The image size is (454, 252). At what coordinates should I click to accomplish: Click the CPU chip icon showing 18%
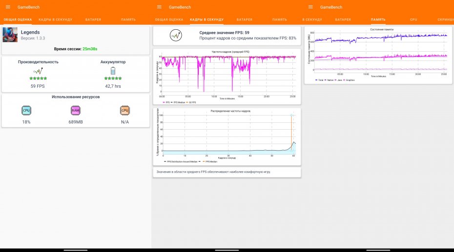coord(26,111)
